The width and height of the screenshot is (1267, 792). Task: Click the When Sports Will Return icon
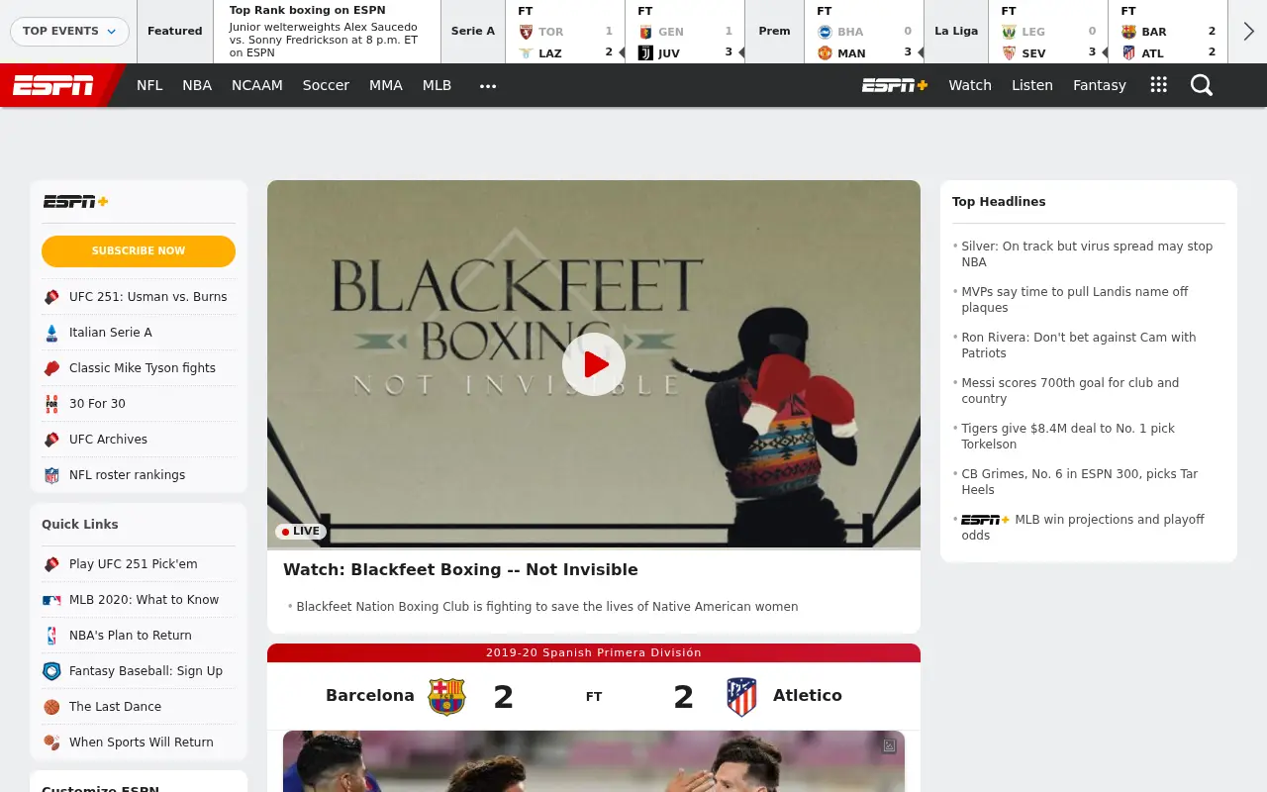[51, 742]
